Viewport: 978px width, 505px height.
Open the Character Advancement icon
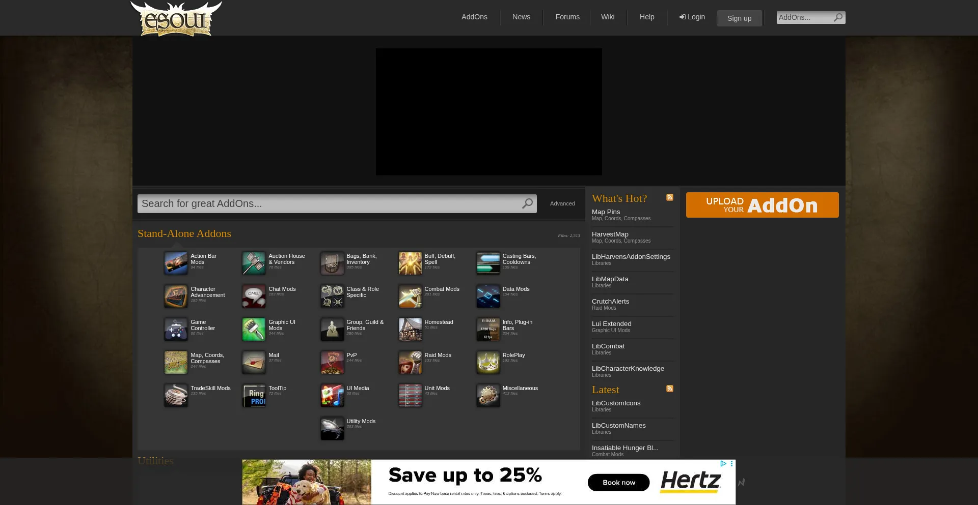176,296
